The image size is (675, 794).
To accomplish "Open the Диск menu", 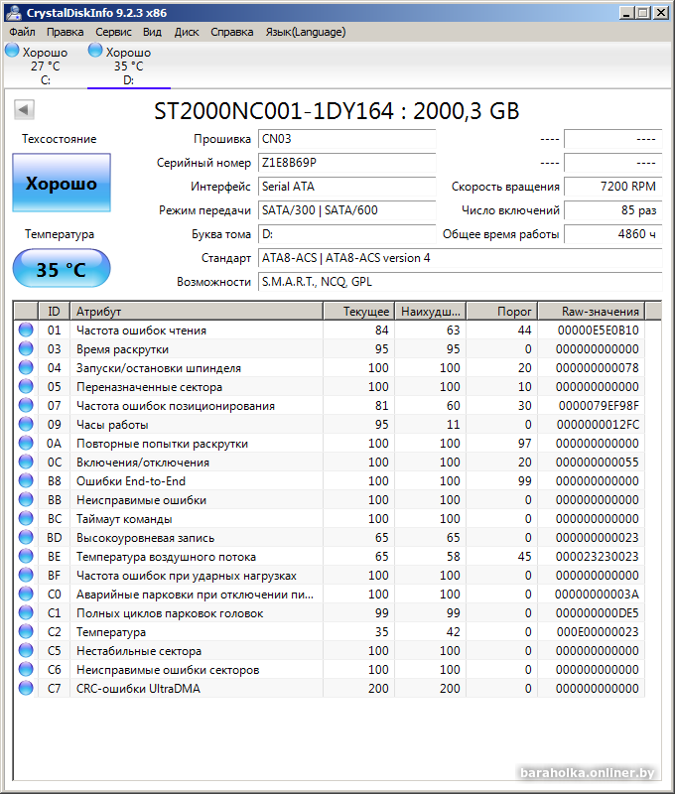I will [187, 32].
